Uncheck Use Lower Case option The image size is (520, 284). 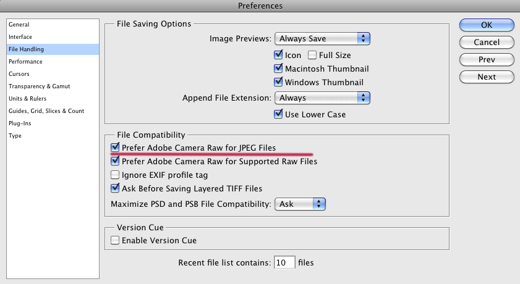pyautogui.click(x=278, y=114)
